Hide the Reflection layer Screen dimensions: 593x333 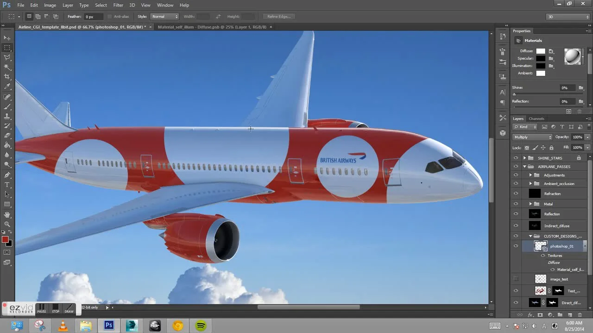(x=516, y=214)
